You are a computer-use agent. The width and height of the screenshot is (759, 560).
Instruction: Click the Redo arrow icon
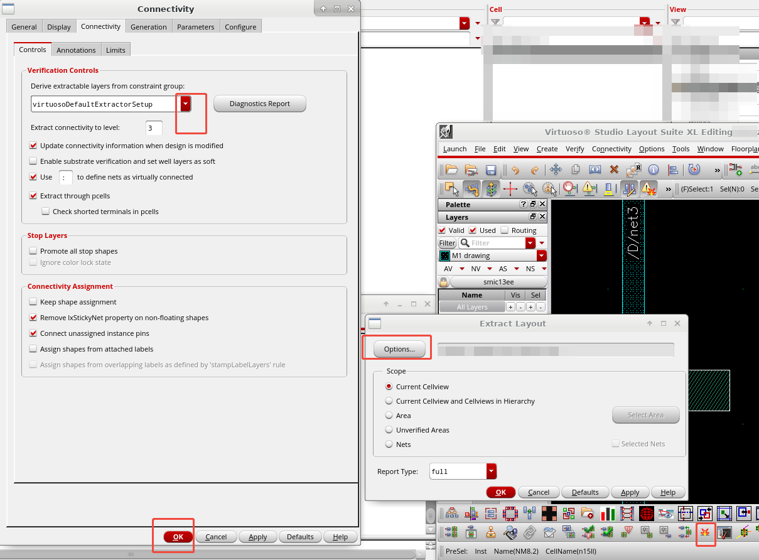[x=535, y=170]
